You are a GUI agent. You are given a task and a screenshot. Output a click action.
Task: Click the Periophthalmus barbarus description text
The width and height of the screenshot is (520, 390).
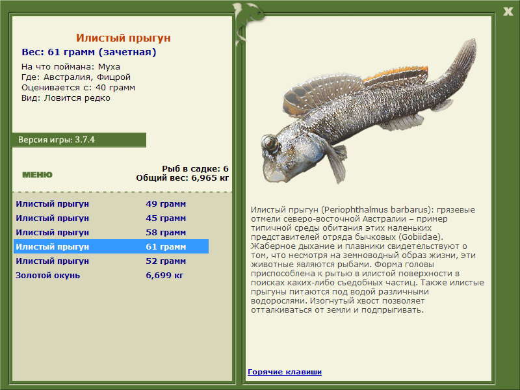(367, 259)
